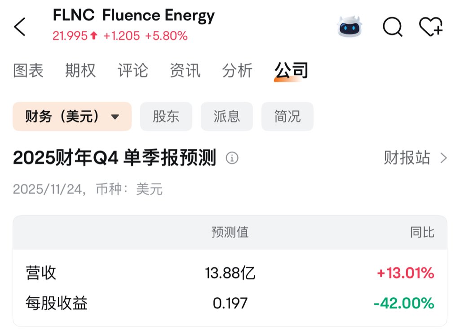The width and height of the screenshot is (460, 330).
Task: Open the search magnifier icon
Action: [392, 27]
